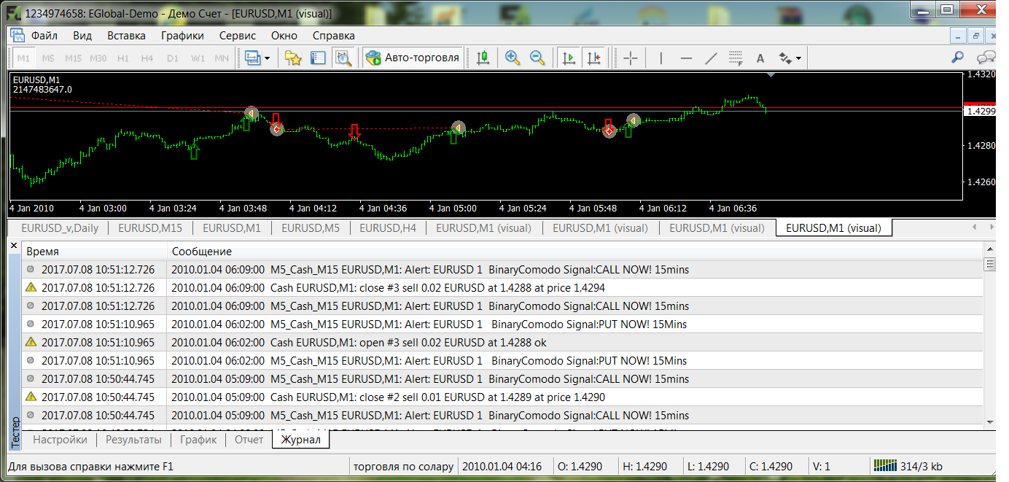The image size is (1009, 482).
Task: Switch to the Результаты tab
Action: pyautogui.click(x=133, y=440)
